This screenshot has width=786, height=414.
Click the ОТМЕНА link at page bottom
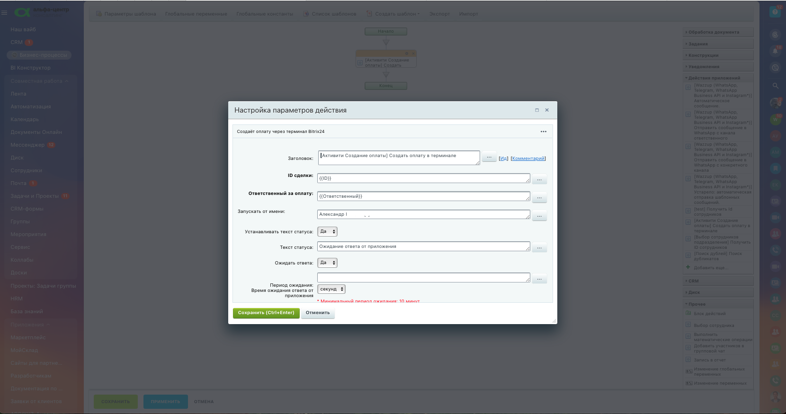pyautogui.click(x=204, y=402)
